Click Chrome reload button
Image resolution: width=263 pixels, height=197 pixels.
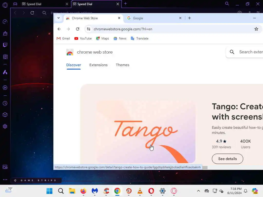[x=78, y=29]
